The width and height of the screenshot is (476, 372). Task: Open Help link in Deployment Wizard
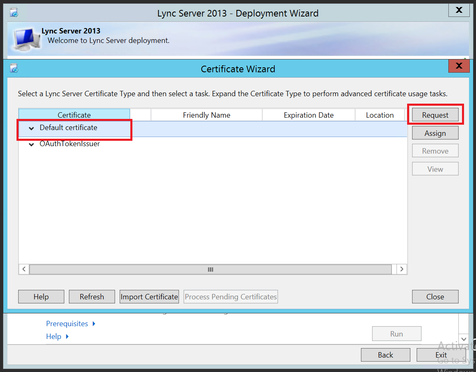pyautogui.click(x=54, y=336)
